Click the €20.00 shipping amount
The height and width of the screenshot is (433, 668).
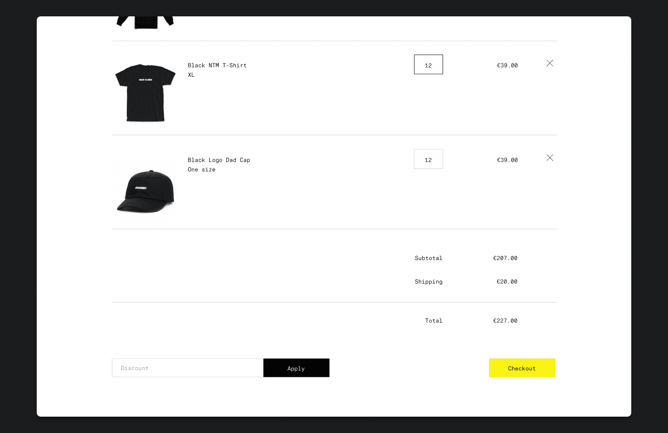click(507, 282)
